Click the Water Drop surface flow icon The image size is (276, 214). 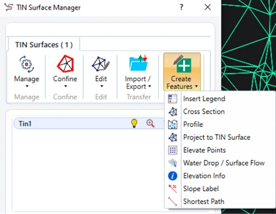(x=173, y=163)
